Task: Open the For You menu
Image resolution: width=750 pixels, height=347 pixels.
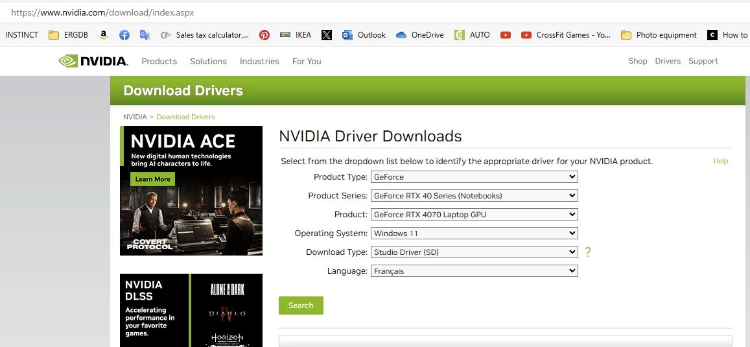Action: [307, 61]
